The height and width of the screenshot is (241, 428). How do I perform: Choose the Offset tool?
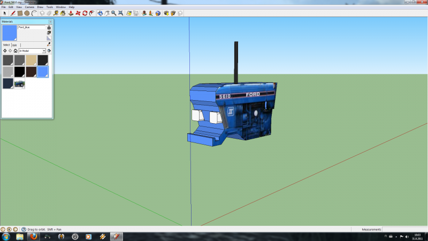[x=92, y=13]
